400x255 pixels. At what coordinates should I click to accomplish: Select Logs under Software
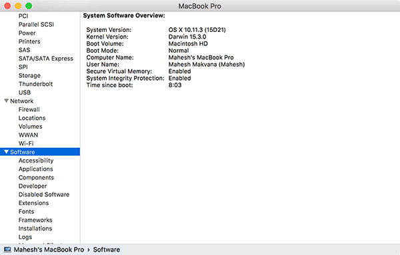click(25, 237)
